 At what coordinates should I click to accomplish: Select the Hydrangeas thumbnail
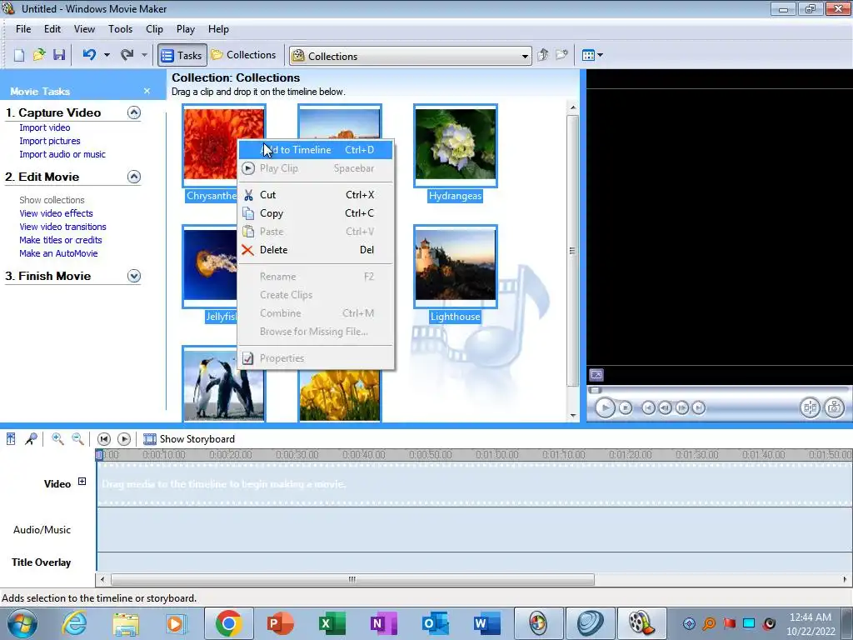click(x=456, y=145)
